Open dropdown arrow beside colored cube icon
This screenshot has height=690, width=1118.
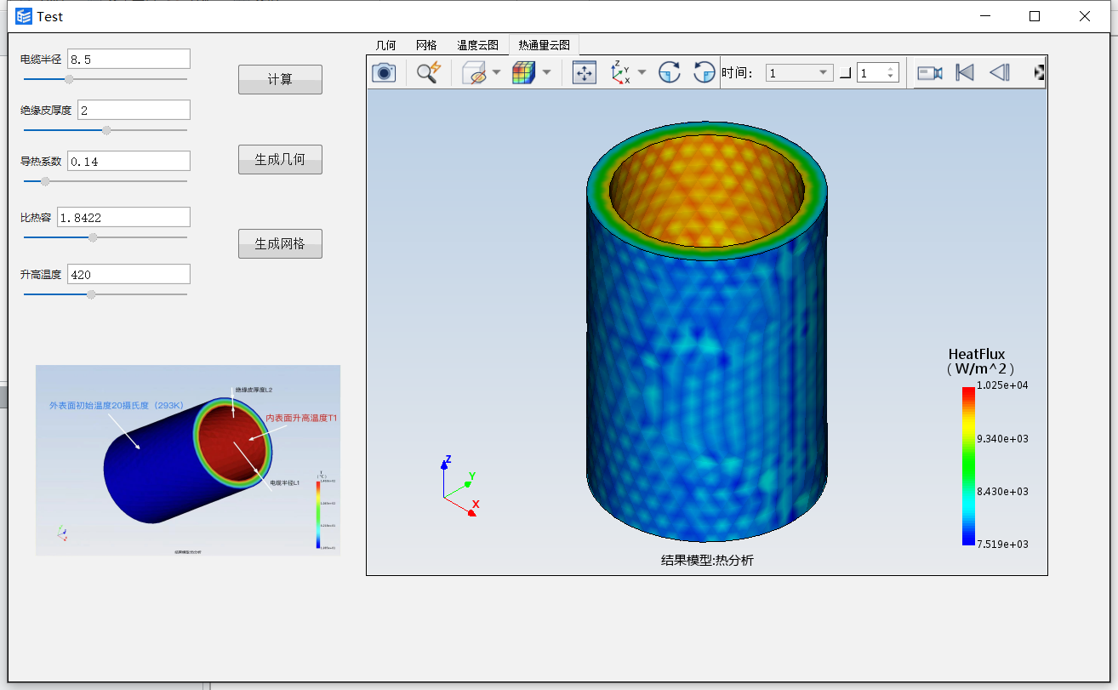(546, 73)
